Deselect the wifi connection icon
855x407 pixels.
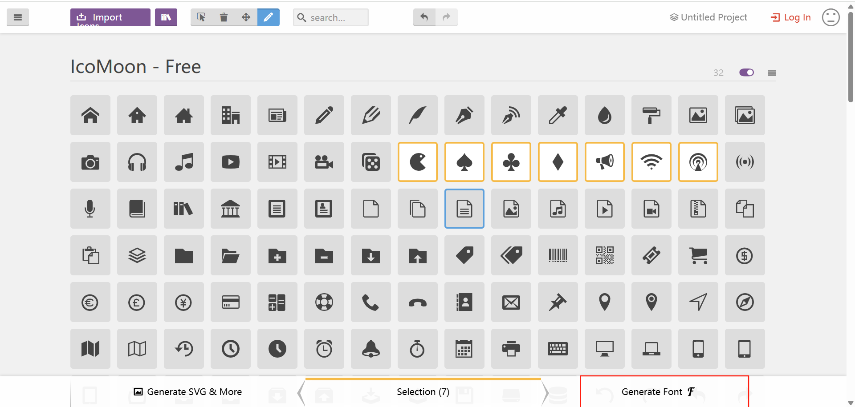(x=651, y=162)
